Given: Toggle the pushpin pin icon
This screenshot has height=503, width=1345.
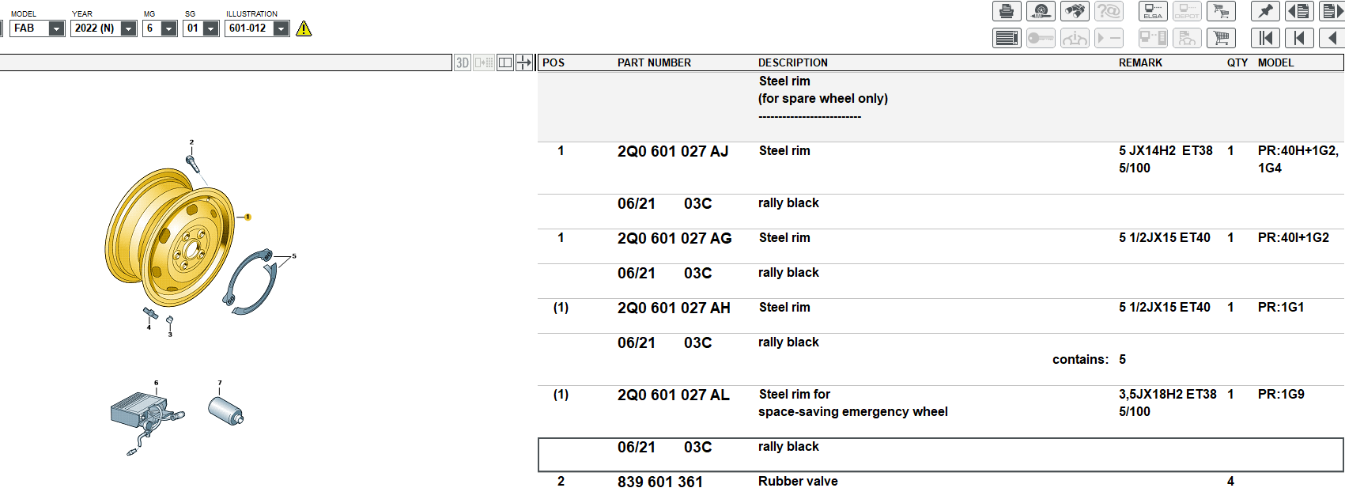Looking at the screenshot, I should click(x=1265, y=11).
